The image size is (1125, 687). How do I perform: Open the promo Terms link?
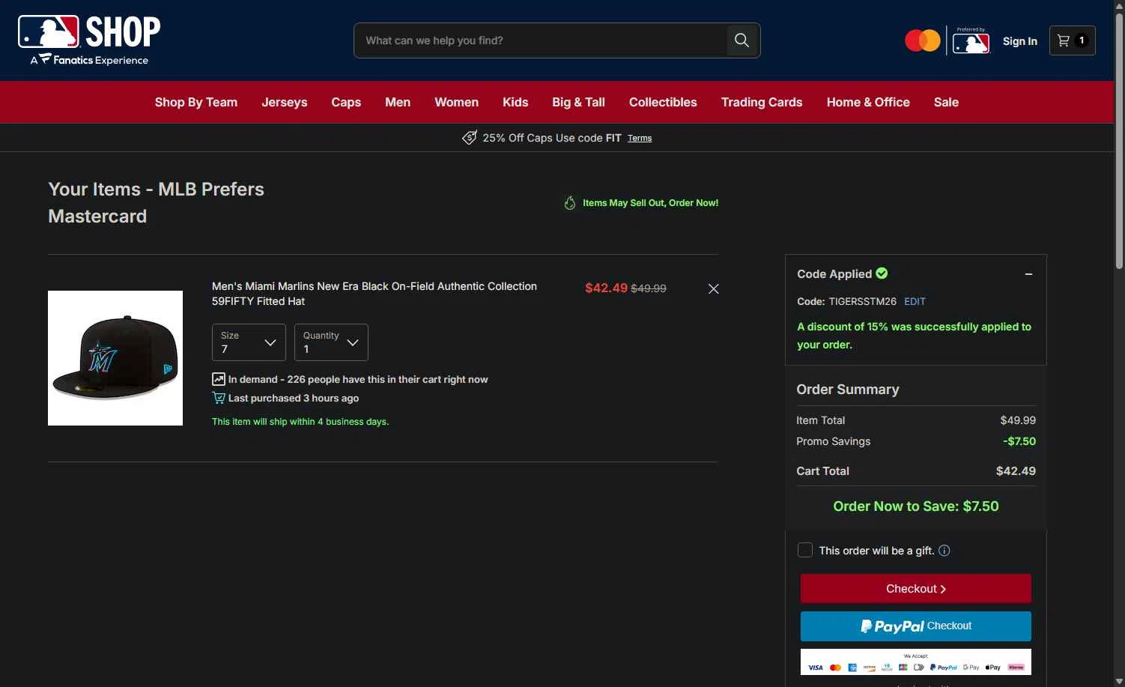[640, 138]
